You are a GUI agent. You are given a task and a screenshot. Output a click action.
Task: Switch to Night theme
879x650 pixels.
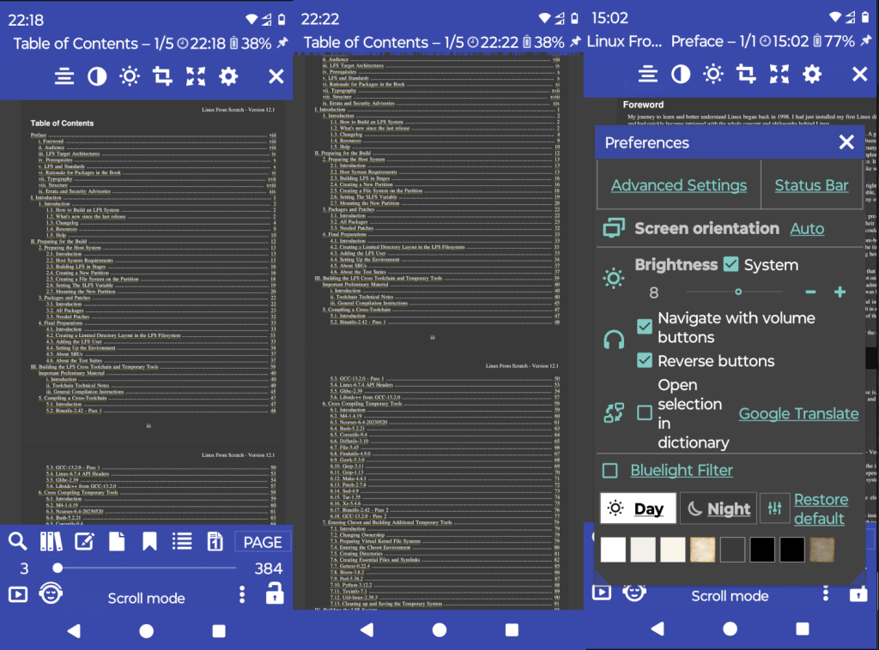coord(718,509)
